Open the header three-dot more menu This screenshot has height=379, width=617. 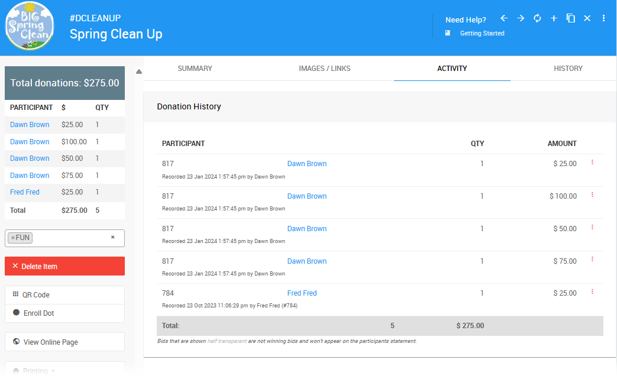[603, 18]
